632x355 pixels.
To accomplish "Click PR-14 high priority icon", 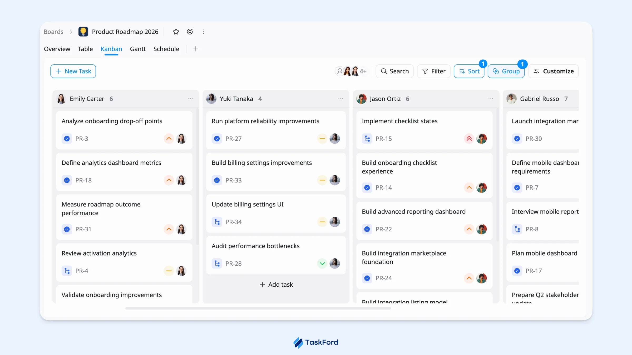I will 469,187.
